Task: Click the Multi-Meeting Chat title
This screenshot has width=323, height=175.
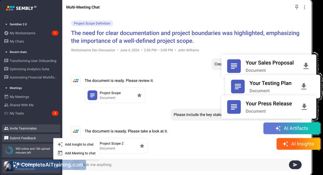Action: [83, 7]
